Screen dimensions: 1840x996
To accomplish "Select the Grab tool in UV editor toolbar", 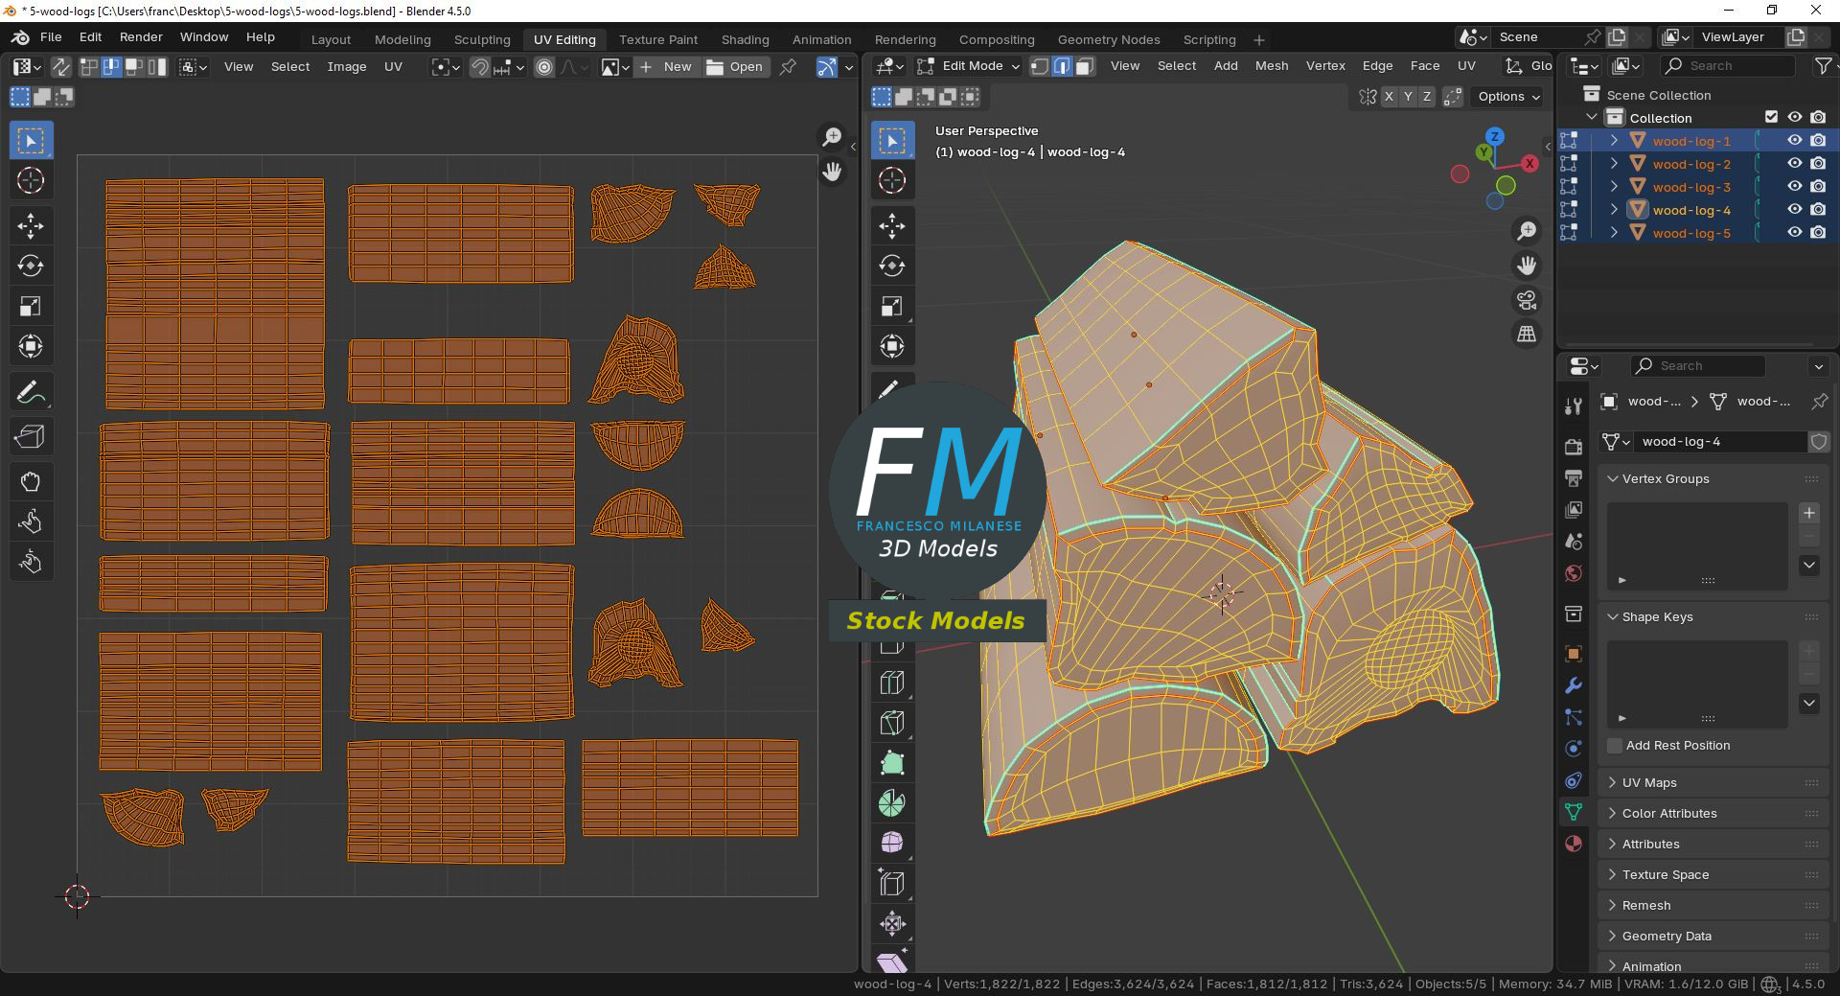I will (31, 481).
